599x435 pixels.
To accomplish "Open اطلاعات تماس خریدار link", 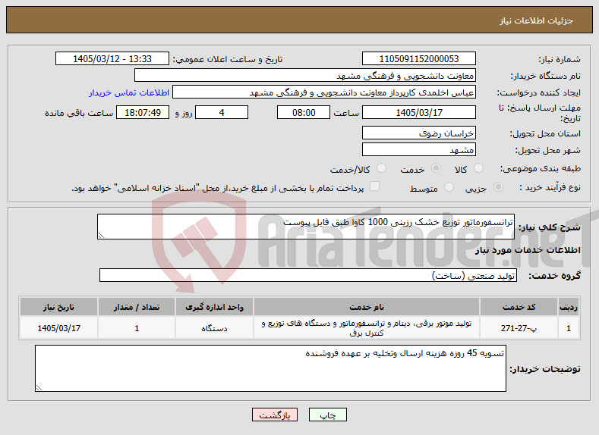I will pos(129,92).
